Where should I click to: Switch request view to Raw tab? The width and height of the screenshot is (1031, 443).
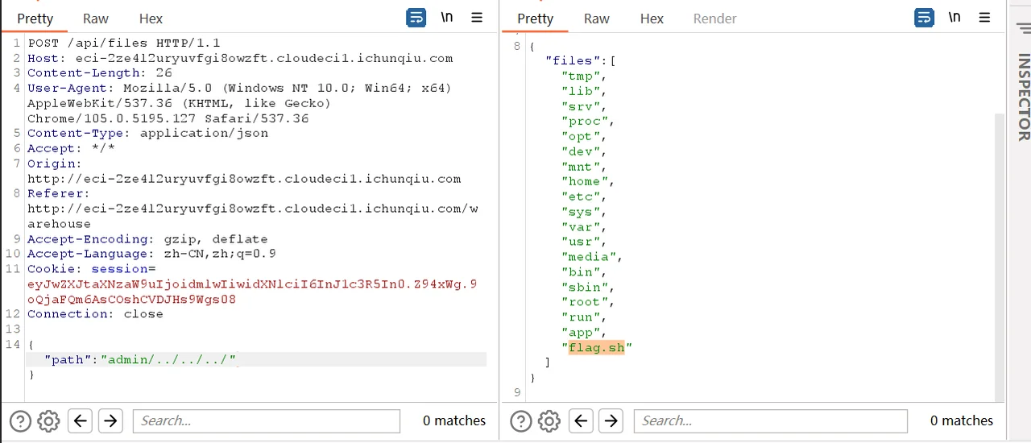click(x=96, y=19)
